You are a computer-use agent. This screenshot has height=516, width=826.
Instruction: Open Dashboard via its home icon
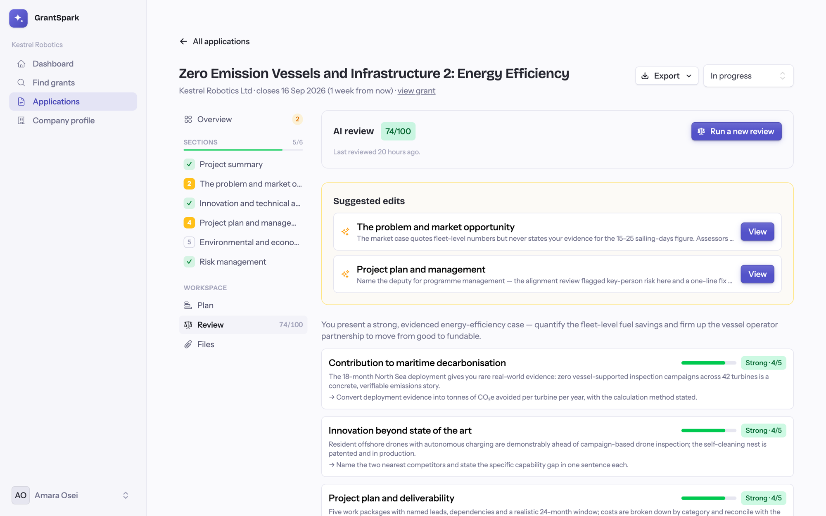coord(21,64)
